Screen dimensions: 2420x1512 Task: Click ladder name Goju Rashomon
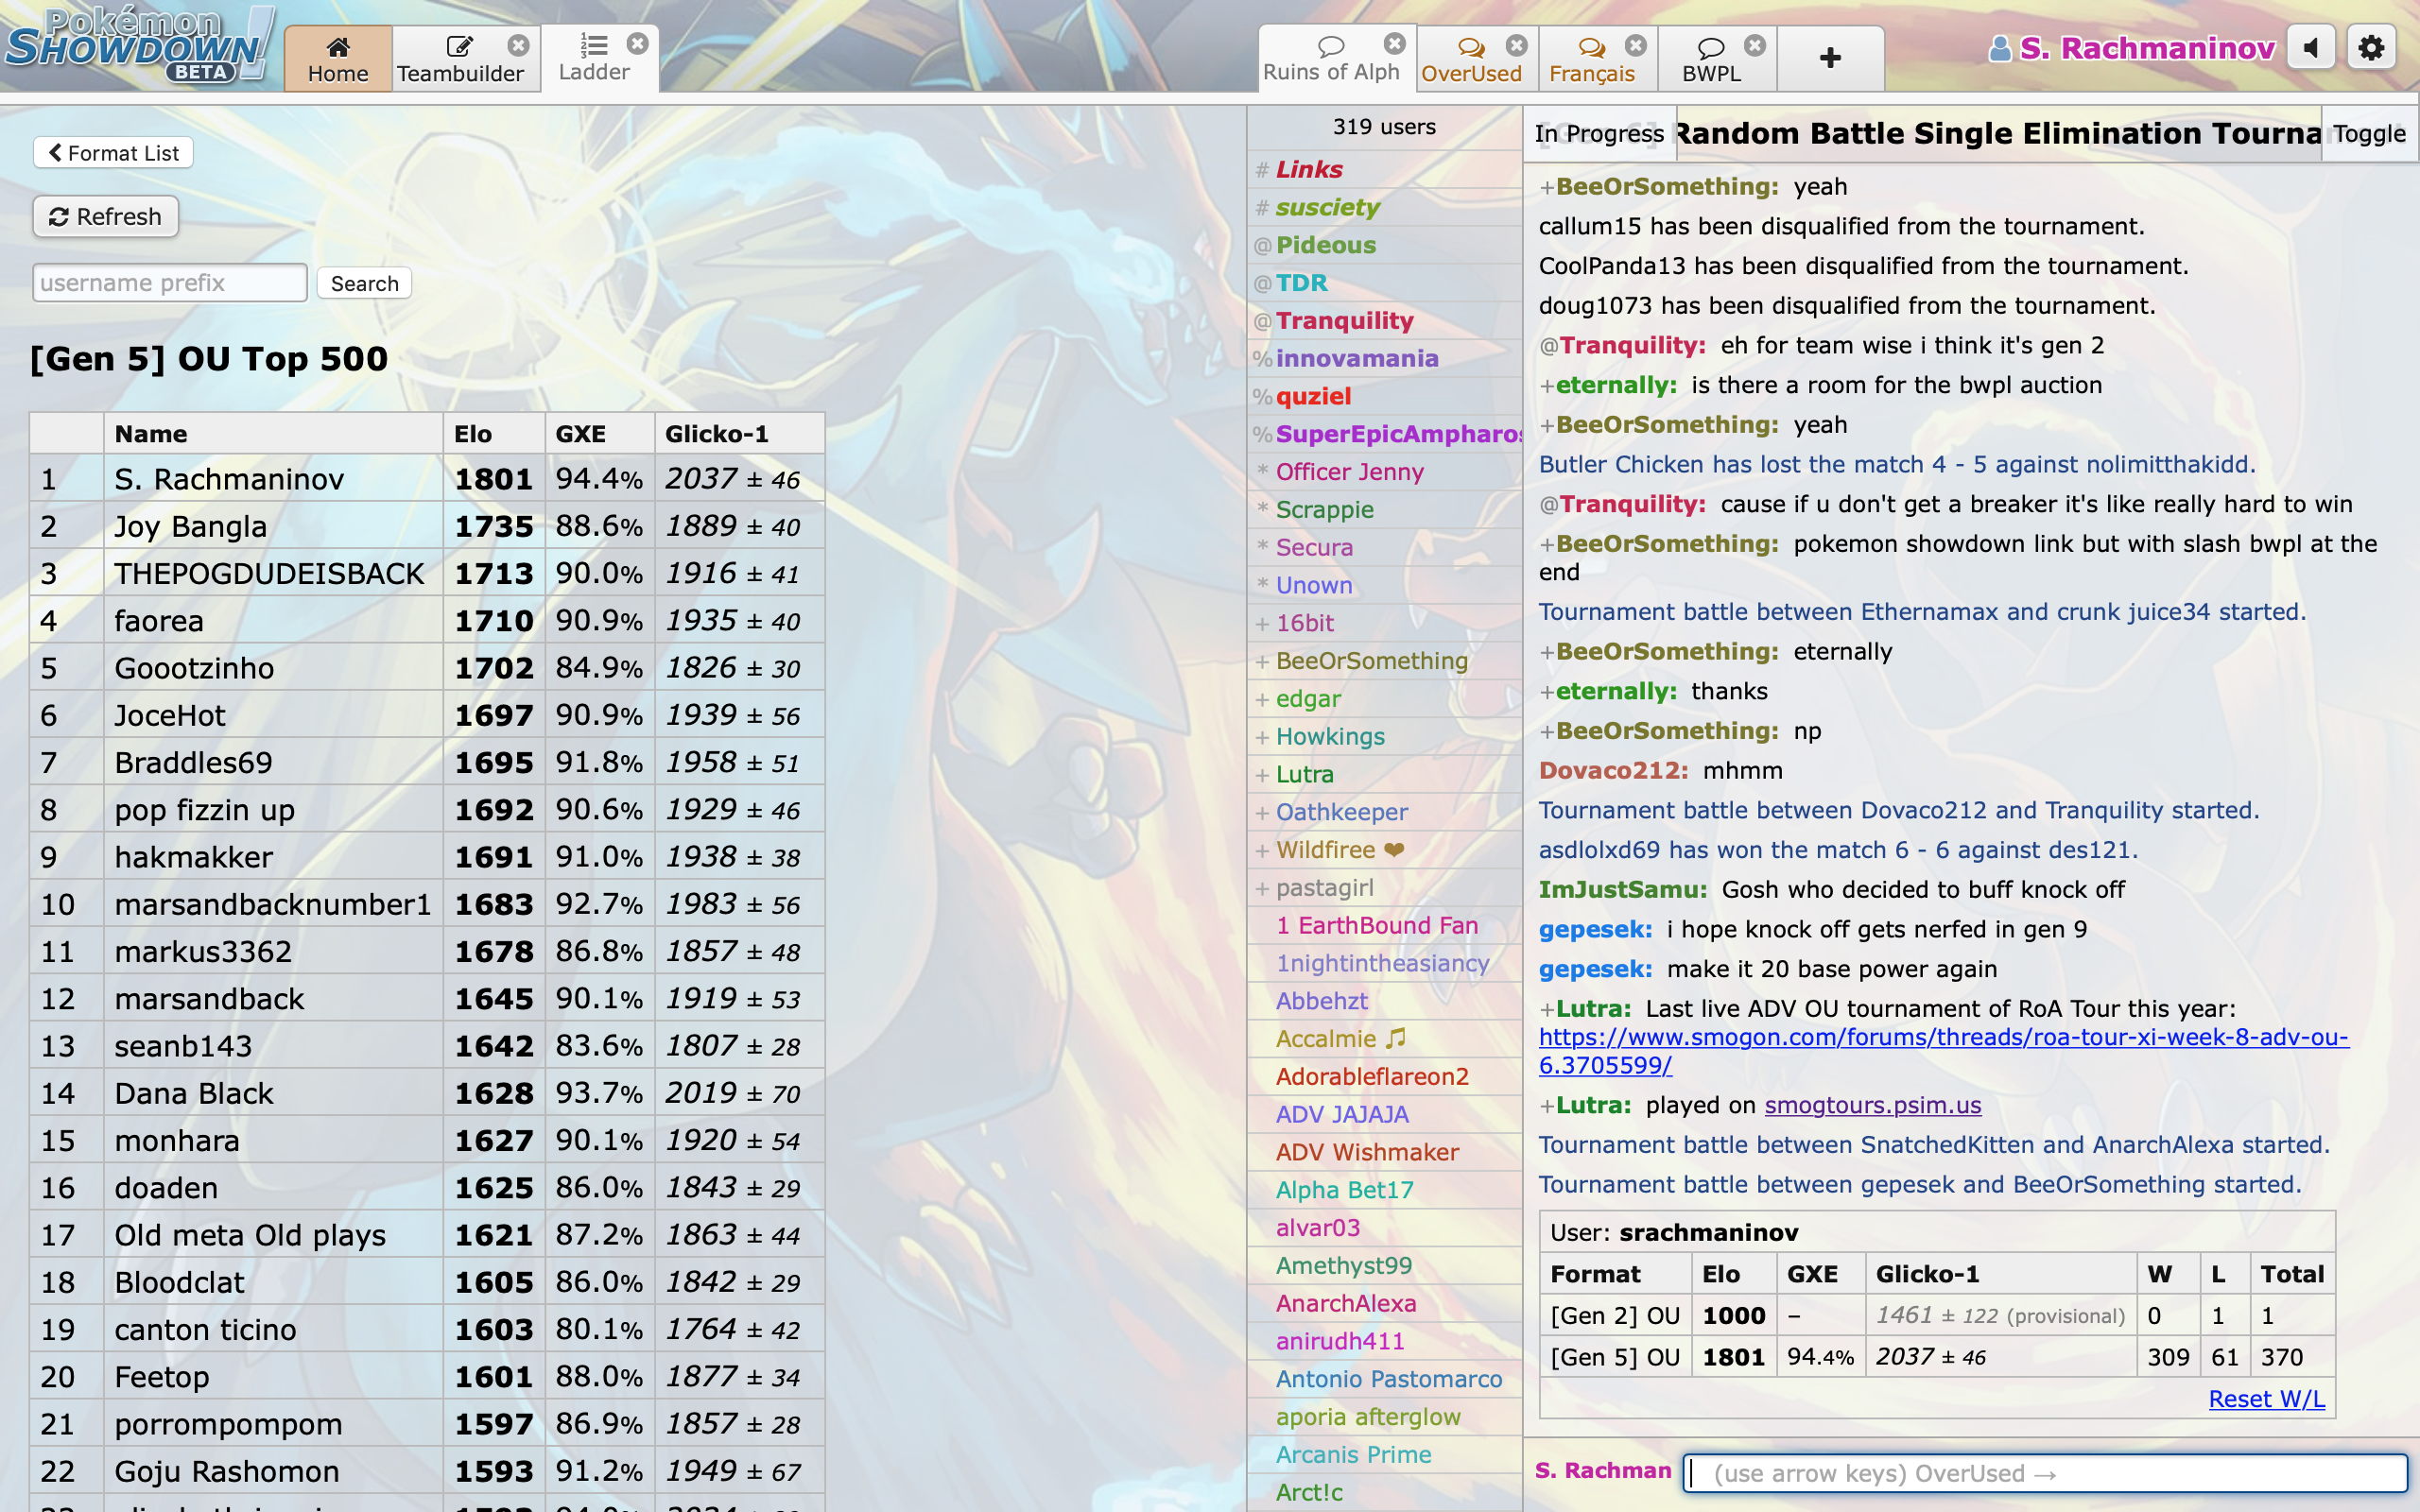pos(227,1472)
